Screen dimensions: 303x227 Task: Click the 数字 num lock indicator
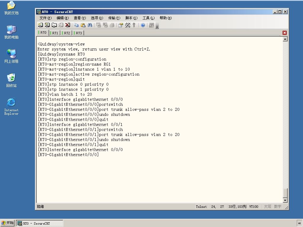[278, 207]
